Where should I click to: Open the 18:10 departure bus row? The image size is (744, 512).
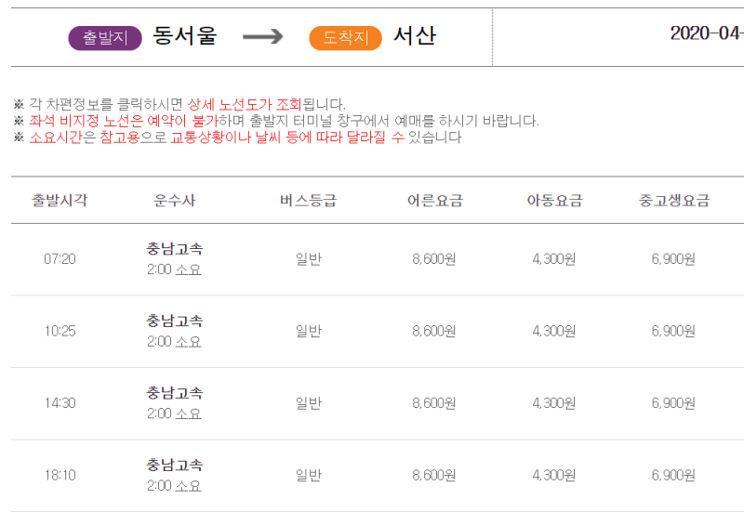(378, 476)
